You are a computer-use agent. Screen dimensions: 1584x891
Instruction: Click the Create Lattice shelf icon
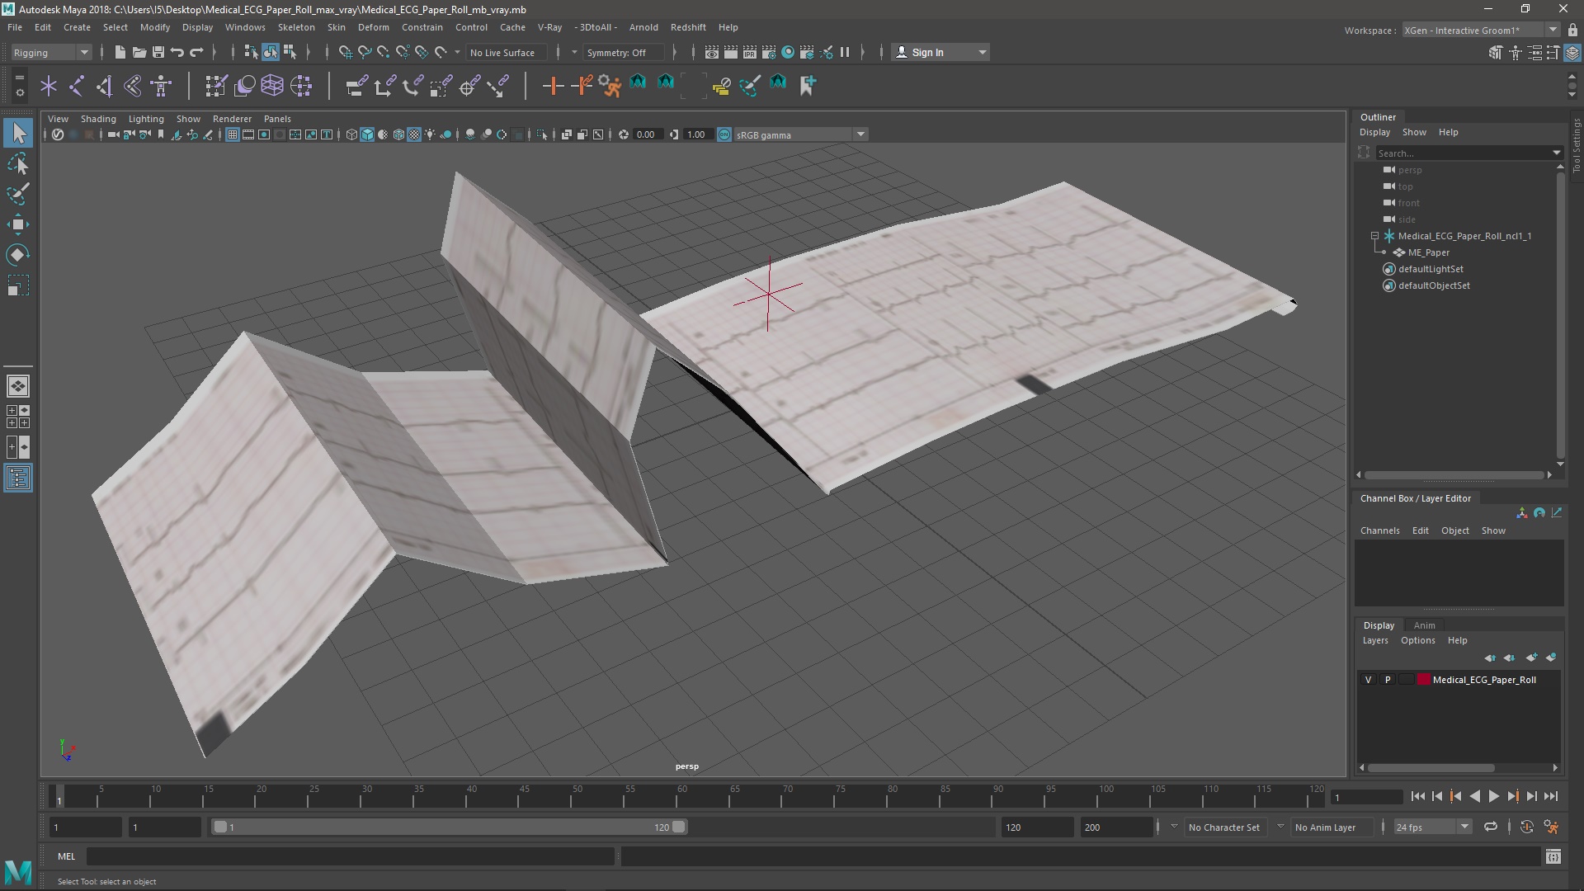click(272, 86)
